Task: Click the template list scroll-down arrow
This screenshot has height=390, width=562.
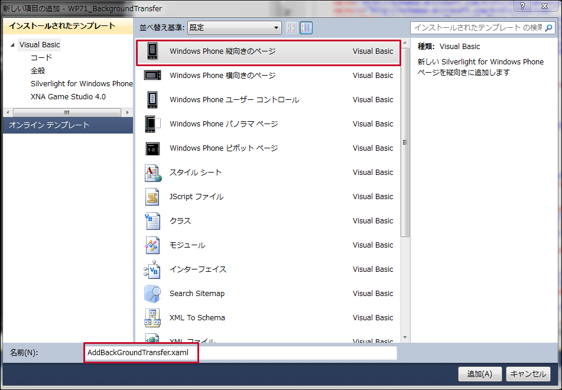Action: (x=405, y=337)
